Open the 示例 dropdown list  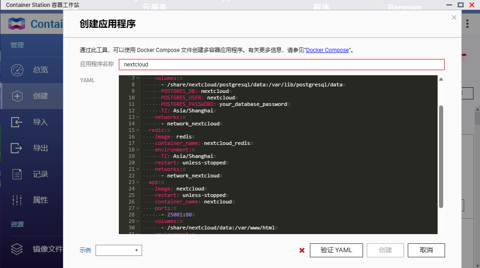pyautogui.click(x=119, y=250)
